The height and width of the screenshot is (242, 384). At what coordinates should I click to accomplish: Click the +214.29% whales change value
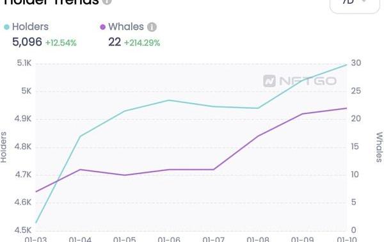pos(142,43)
